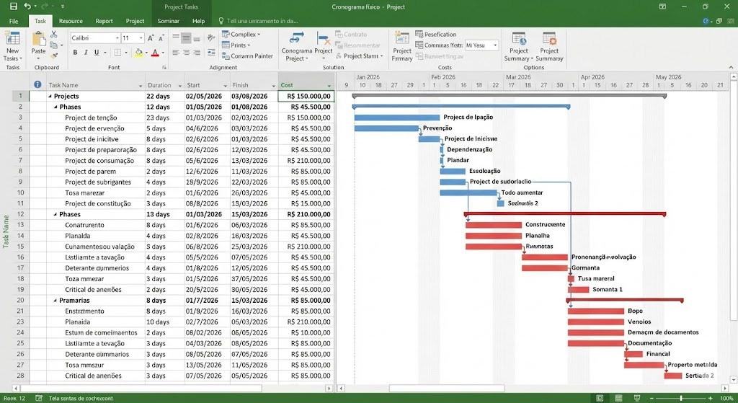Screen dimensions: 738x403
Task: Click the Increase Font Size icon
Action: click(x=151, y=37)
